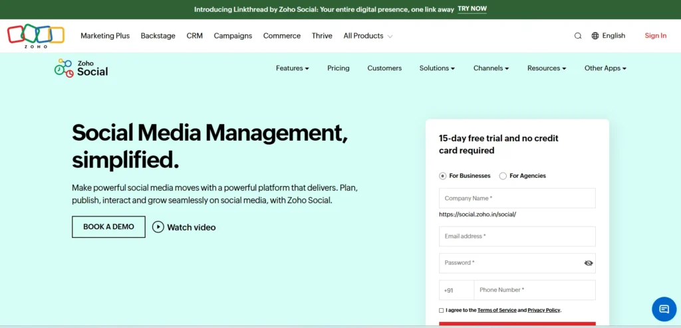
Task: Open Commerce in top navigation
Action: pyautogui.click(x=282, y=36)
